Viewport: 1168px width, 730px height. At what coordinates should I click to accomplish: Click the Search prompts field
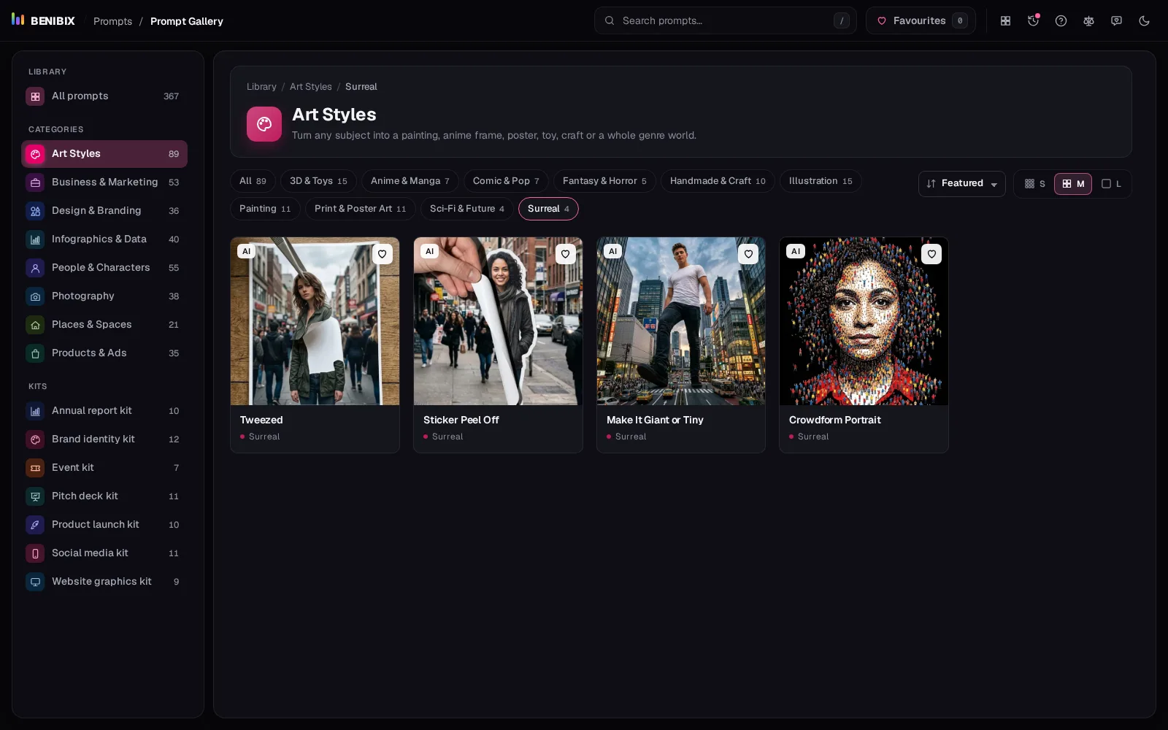click(725, 20)
